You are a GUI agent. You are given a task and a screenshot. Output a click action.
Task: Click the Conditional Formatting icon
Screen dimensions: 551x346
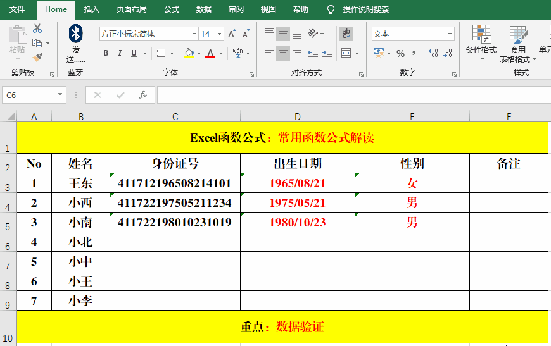(x=481, y=39)
